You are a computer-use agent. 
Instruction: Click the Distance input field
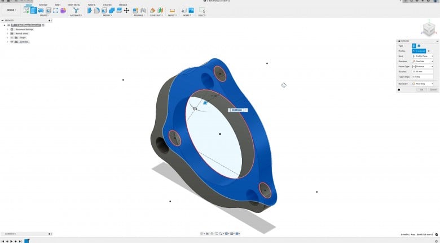(423, 72)
